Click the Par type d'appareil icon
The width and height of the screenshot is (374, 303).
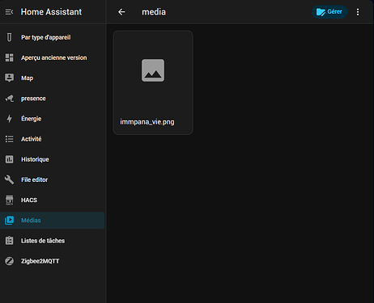click(x=10, y=37)
